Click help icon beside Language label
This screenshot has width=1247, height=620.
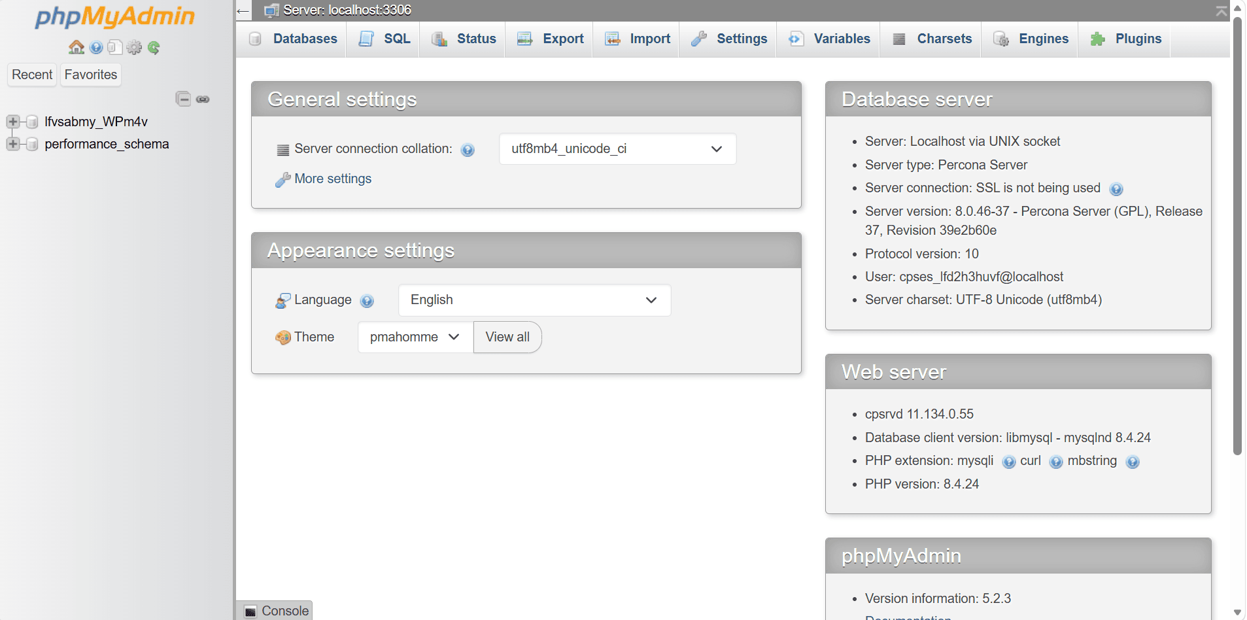pyautogui.click(x=367, y=301)
